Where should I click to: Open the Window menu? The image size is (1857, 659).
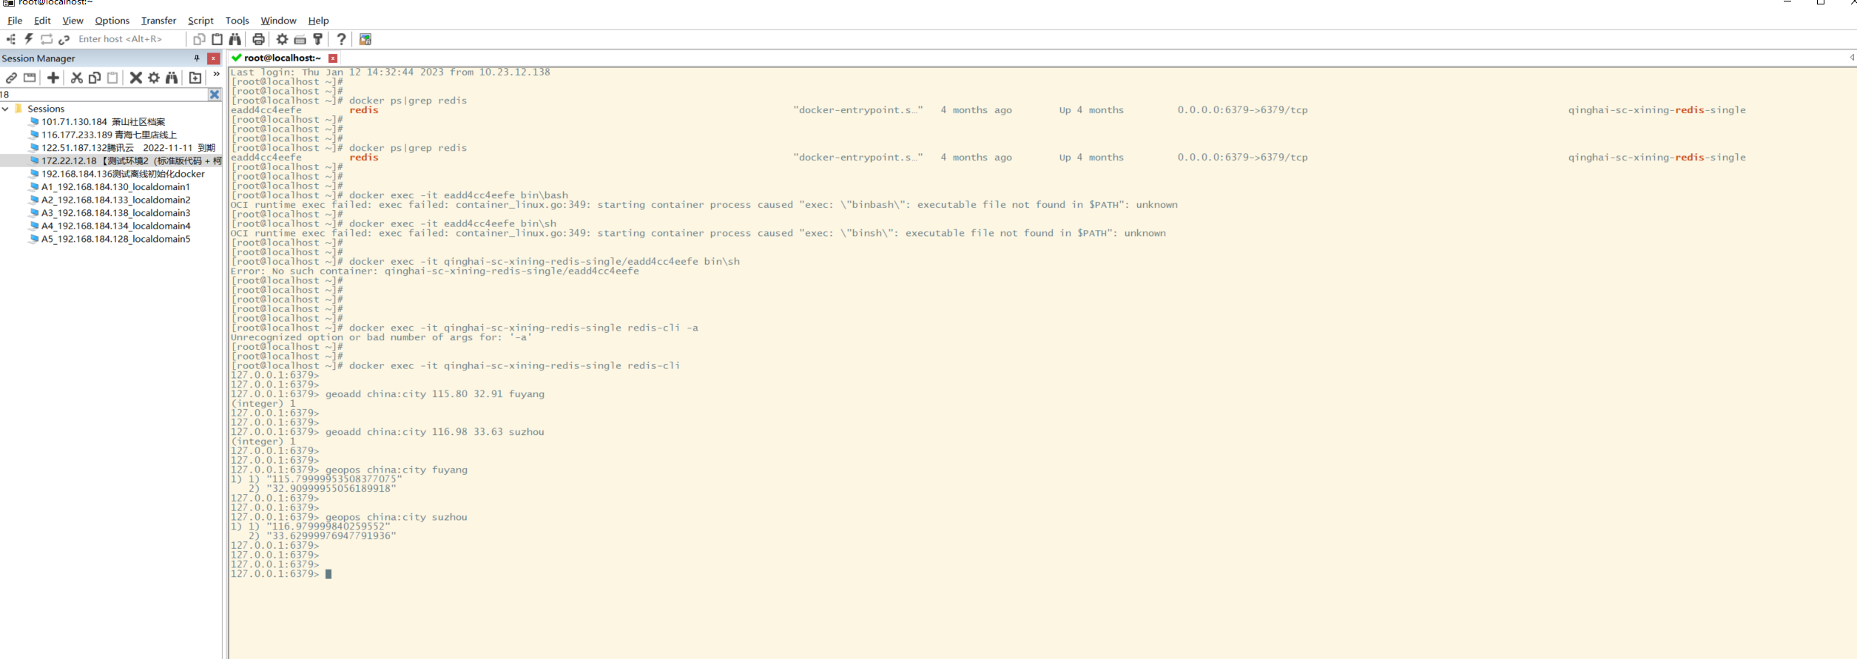(x=278, y=21)
